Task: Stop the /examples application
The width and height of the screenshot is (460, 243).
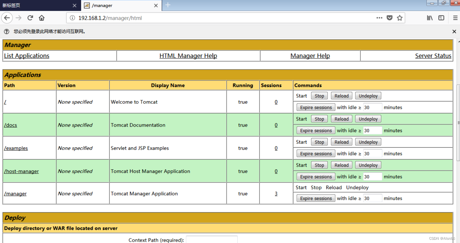Action: point(319,142)
